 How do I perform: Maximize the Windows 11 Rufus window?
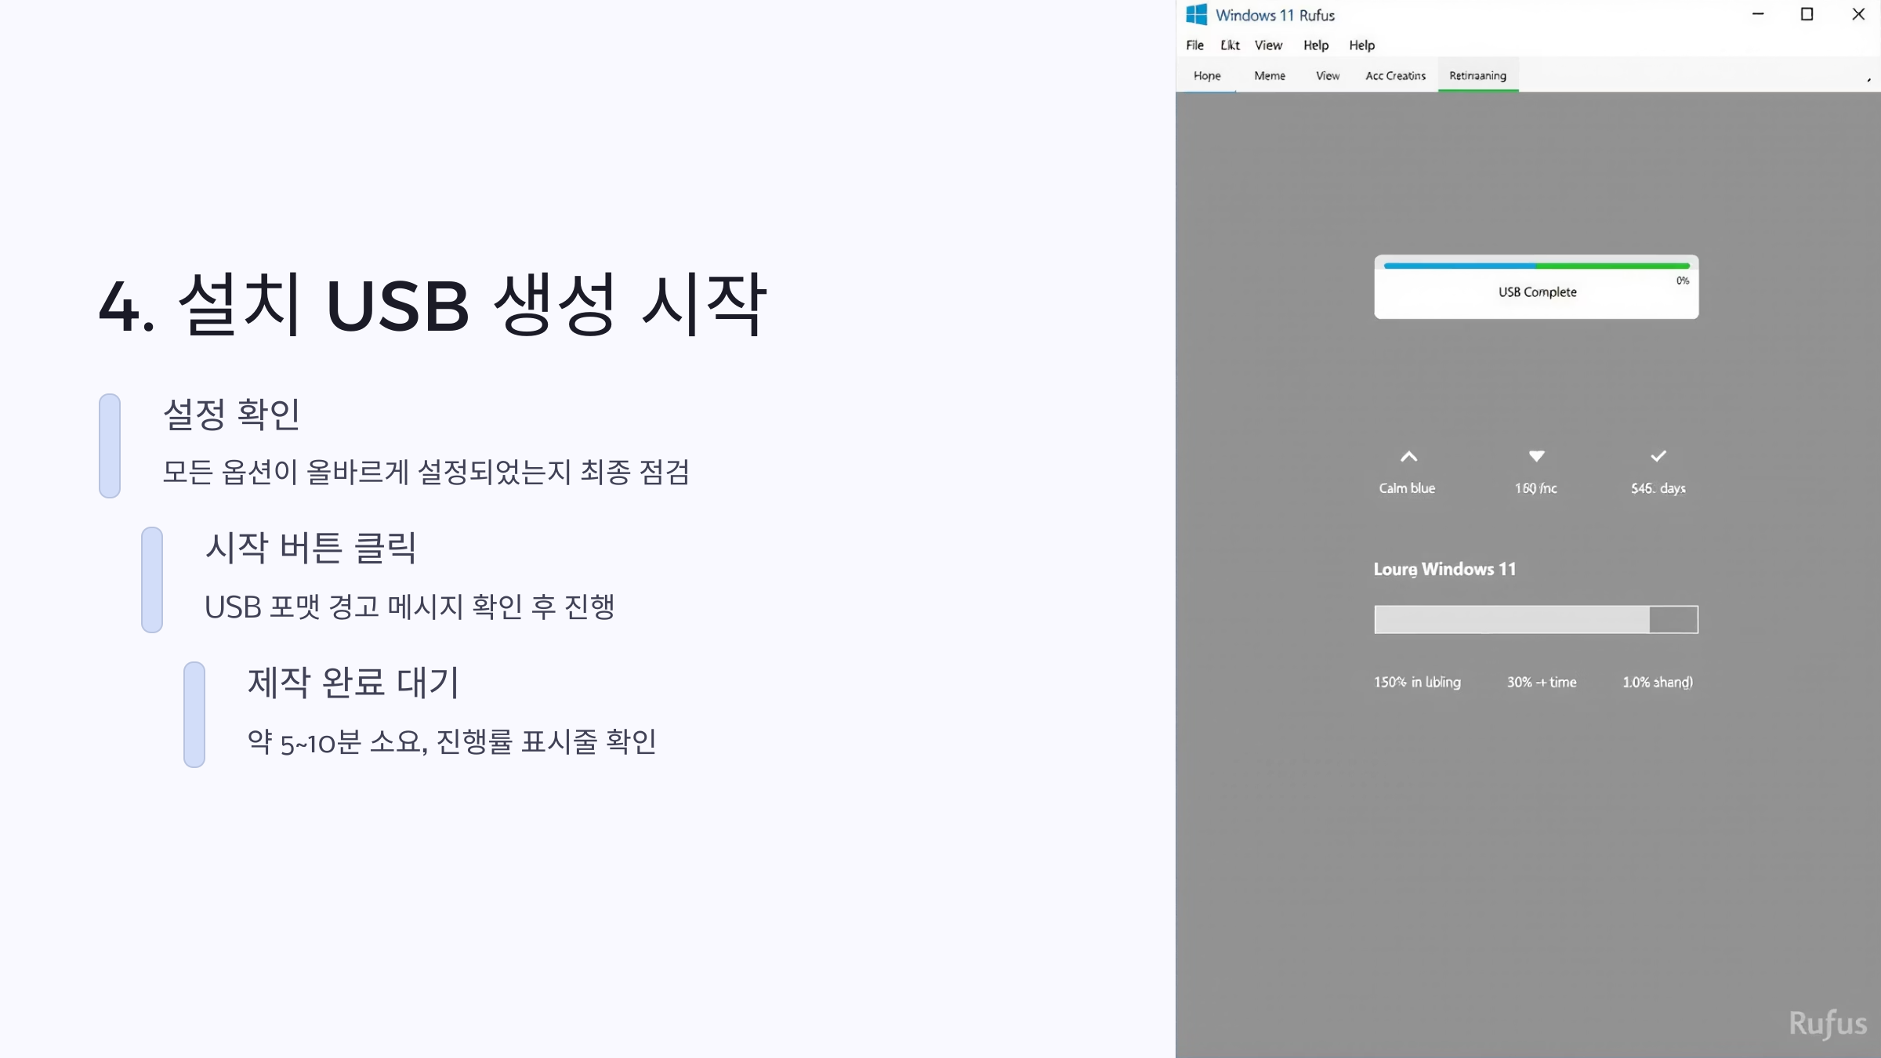pos(1807,14)
